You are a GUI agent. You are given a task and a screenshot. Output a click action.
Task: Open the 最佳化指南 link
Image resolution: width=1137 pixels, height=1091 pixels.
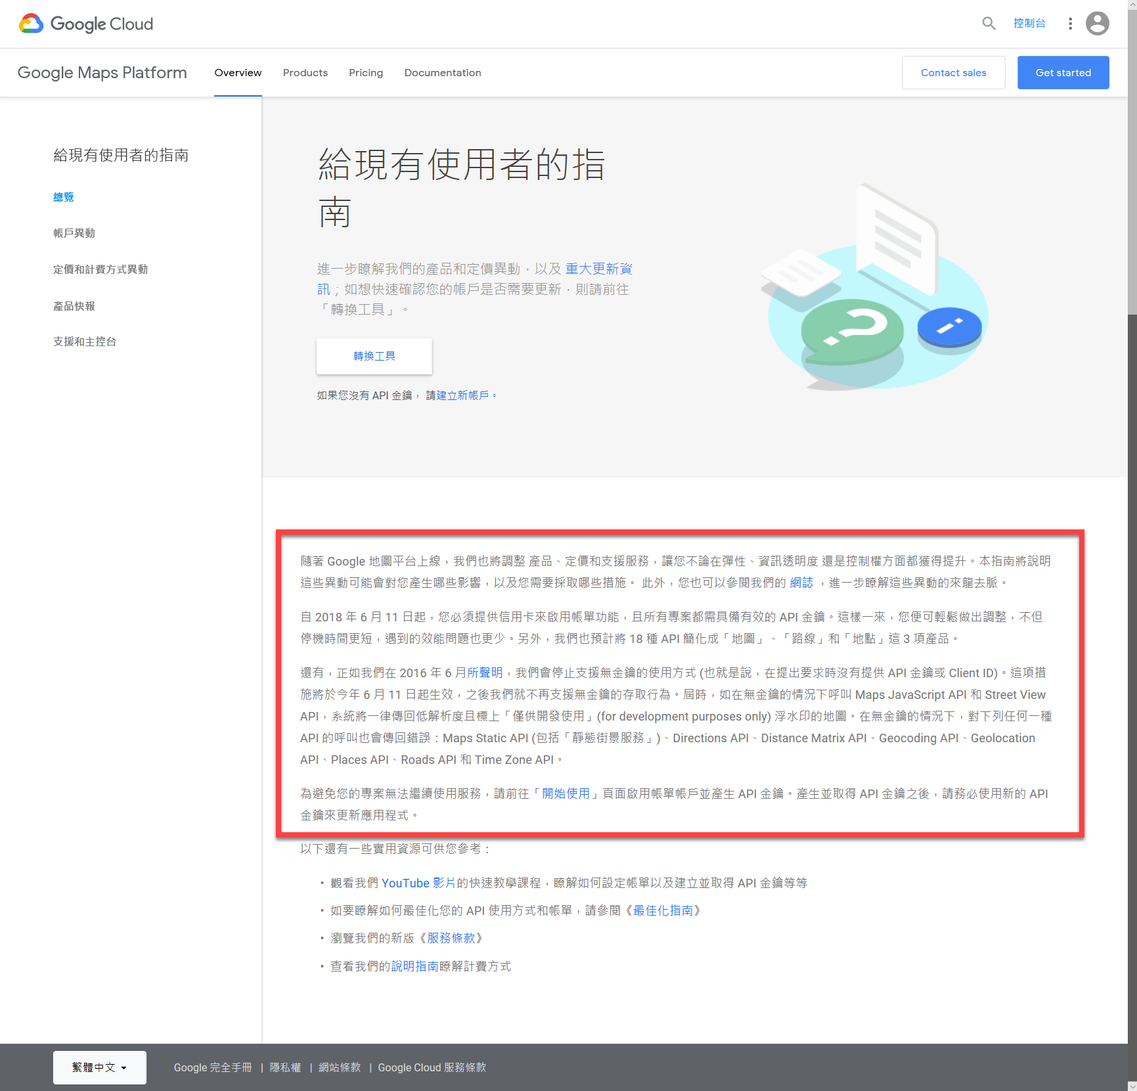point(663,910)
